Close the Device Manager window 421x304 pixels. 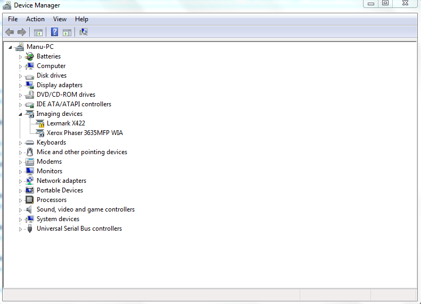[406, 3]
